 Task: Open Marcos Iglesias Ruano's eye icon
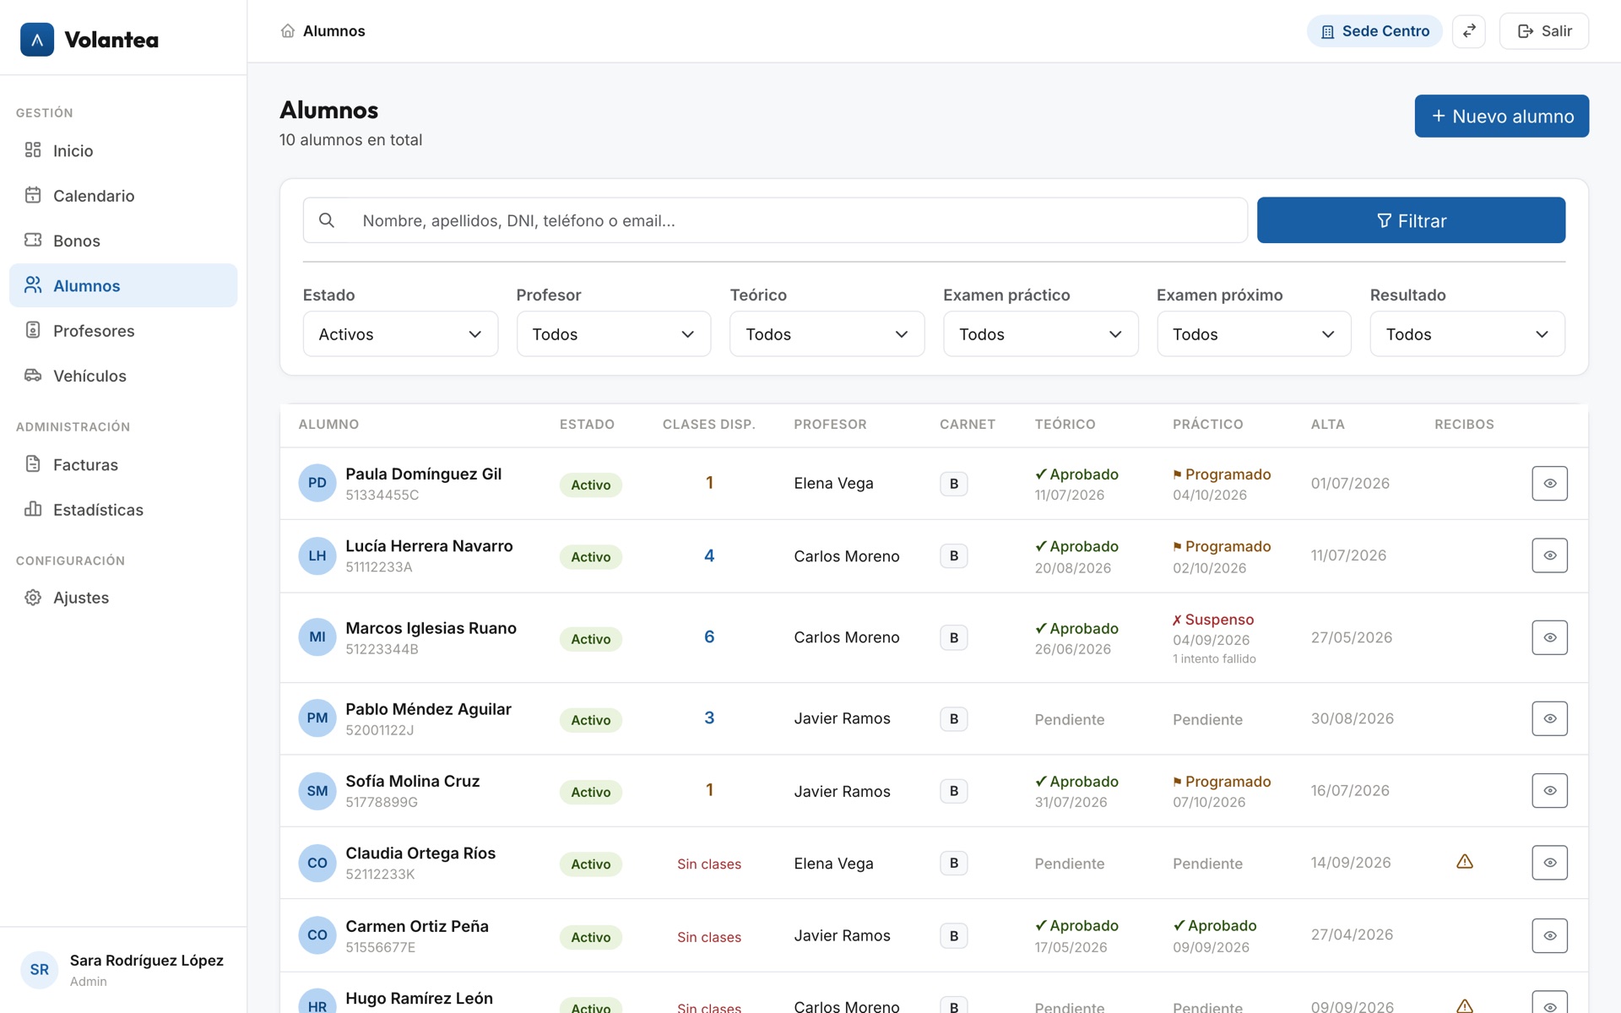[x=1550, y=637]
